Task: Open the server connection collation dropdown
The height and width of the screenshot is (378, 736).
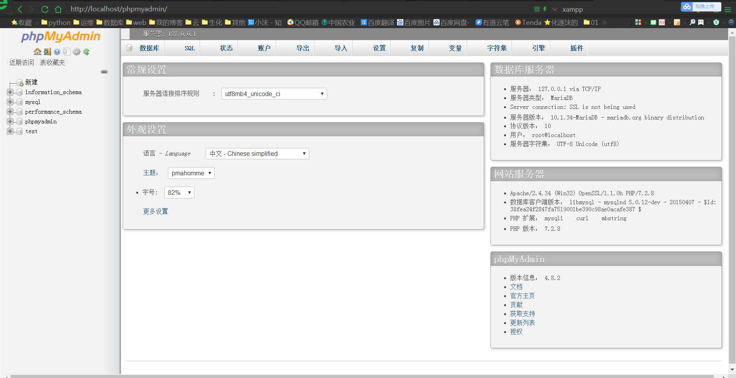Action: coord(274,94)
